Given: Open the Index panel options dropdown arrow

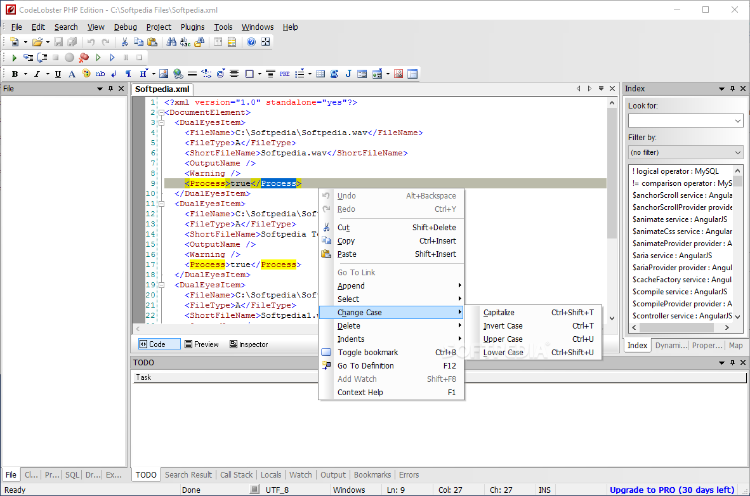Looking at the screenshot, I should pos(721,89).
